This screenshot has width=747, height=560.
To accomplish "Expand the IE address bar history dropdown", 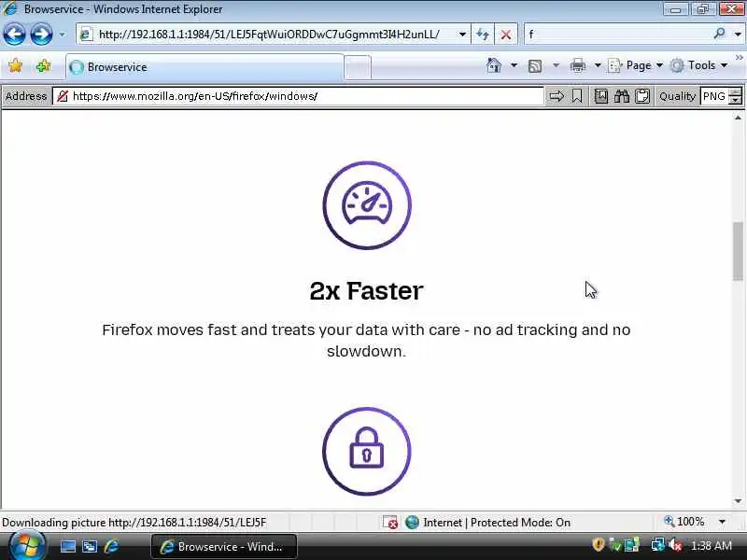I will pos(462,35).
